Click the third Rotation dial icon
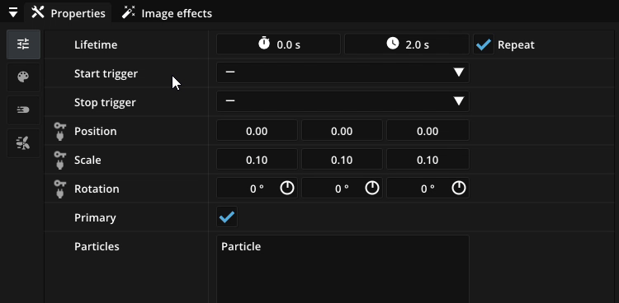This screenshot has height=303, width=619. 459,189
